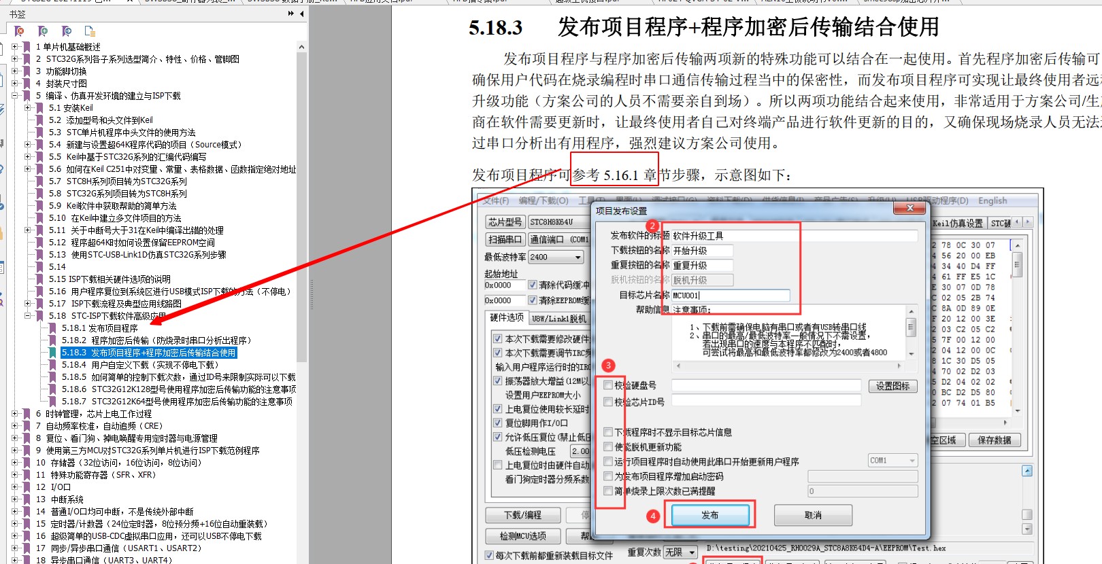Screen dimensions: 1102x564
Task: Open bookmark 7 自动频率校准，自动追频
Action: [x=99, y=426]
